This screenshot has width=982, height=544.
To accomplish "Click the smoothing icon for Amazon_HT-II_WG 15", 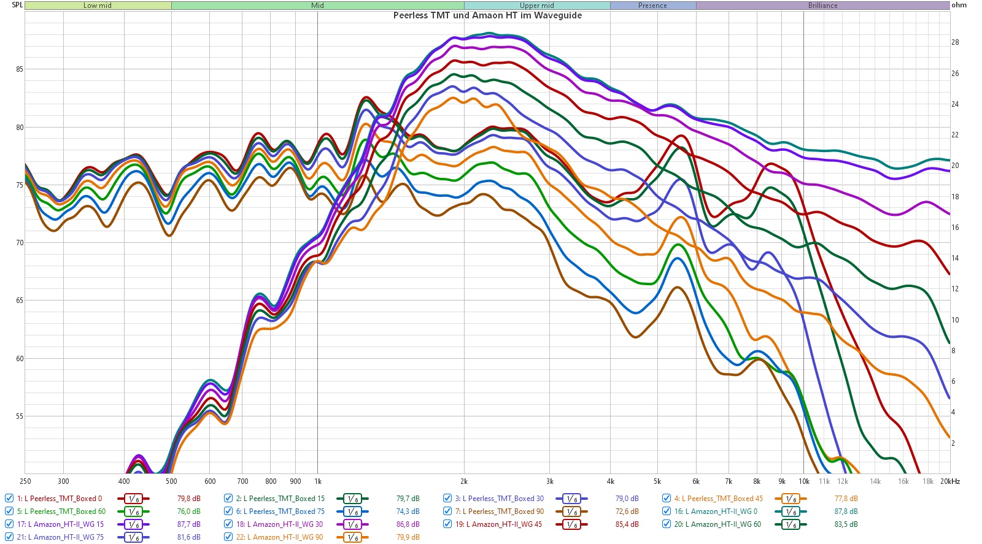I will click(x=133, y=524).
